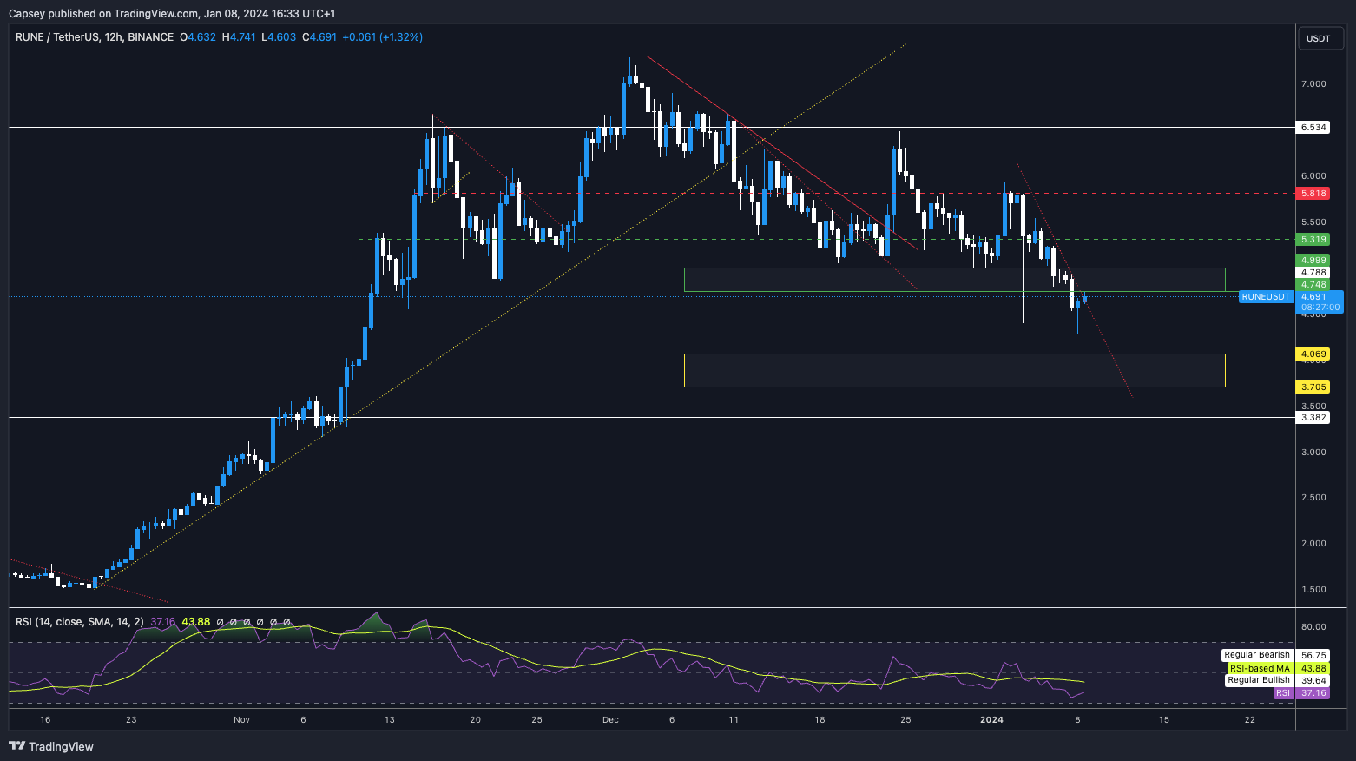This screenshot has height=761, width=1356.
Task: Click the 2024 date axis label
Action: tap(991, 720)
